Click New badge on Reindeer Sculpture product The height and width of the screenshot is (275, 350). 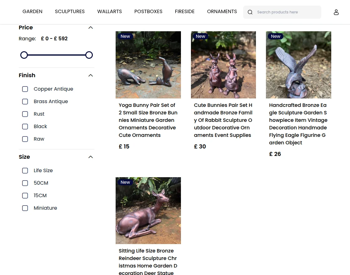click(125, 182)
